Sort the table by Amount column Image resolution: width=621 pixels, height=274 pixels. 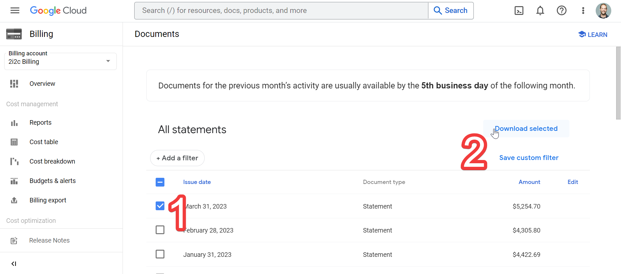pos(529,182)
